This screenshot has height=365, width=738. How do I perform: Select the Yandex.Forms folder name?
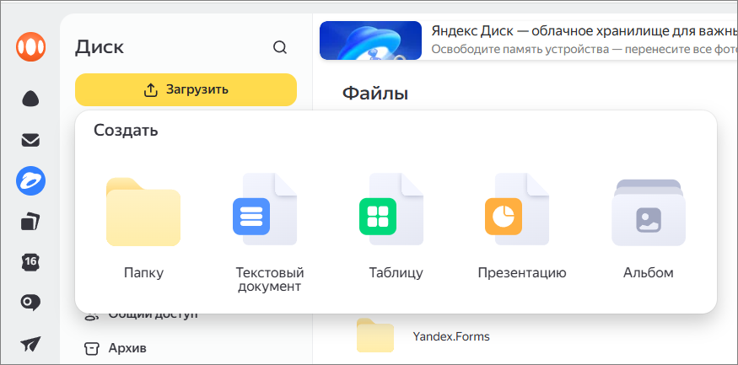451,336
